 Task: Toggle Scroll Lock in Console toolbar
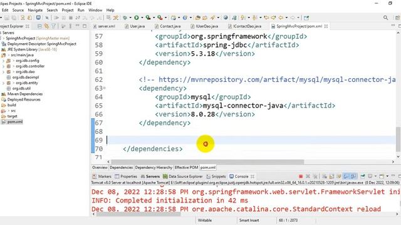pyautogui.click(x=331, y=176)
